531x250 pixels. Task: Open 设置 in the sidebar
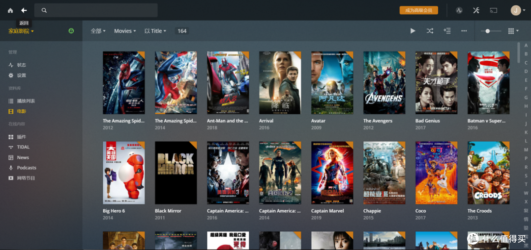(21, 75)
